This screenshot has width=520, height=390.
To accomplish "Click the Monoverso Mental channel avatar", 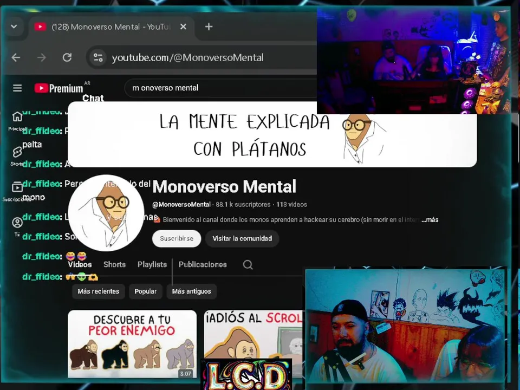I will click(x=106, y=213).
